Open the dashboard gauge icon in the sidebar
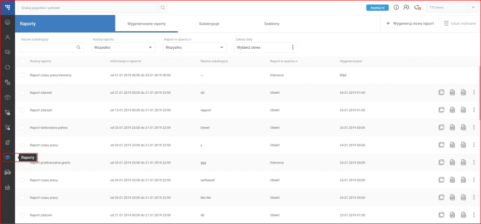 tap(8, 22)
